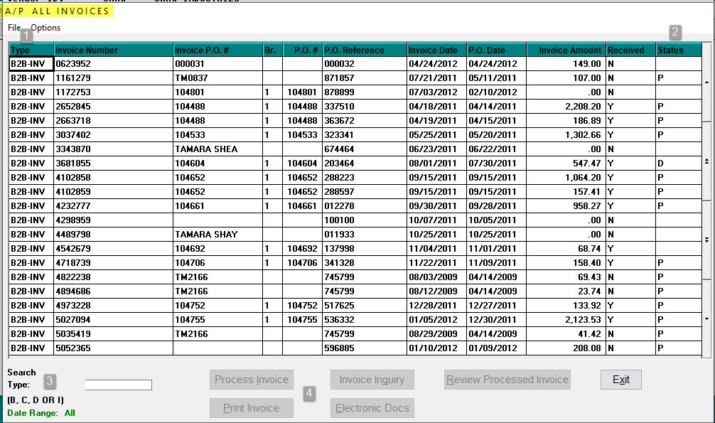715x423 pixels.
Task: Focus the Search Type input field
Action: point(119,385)
